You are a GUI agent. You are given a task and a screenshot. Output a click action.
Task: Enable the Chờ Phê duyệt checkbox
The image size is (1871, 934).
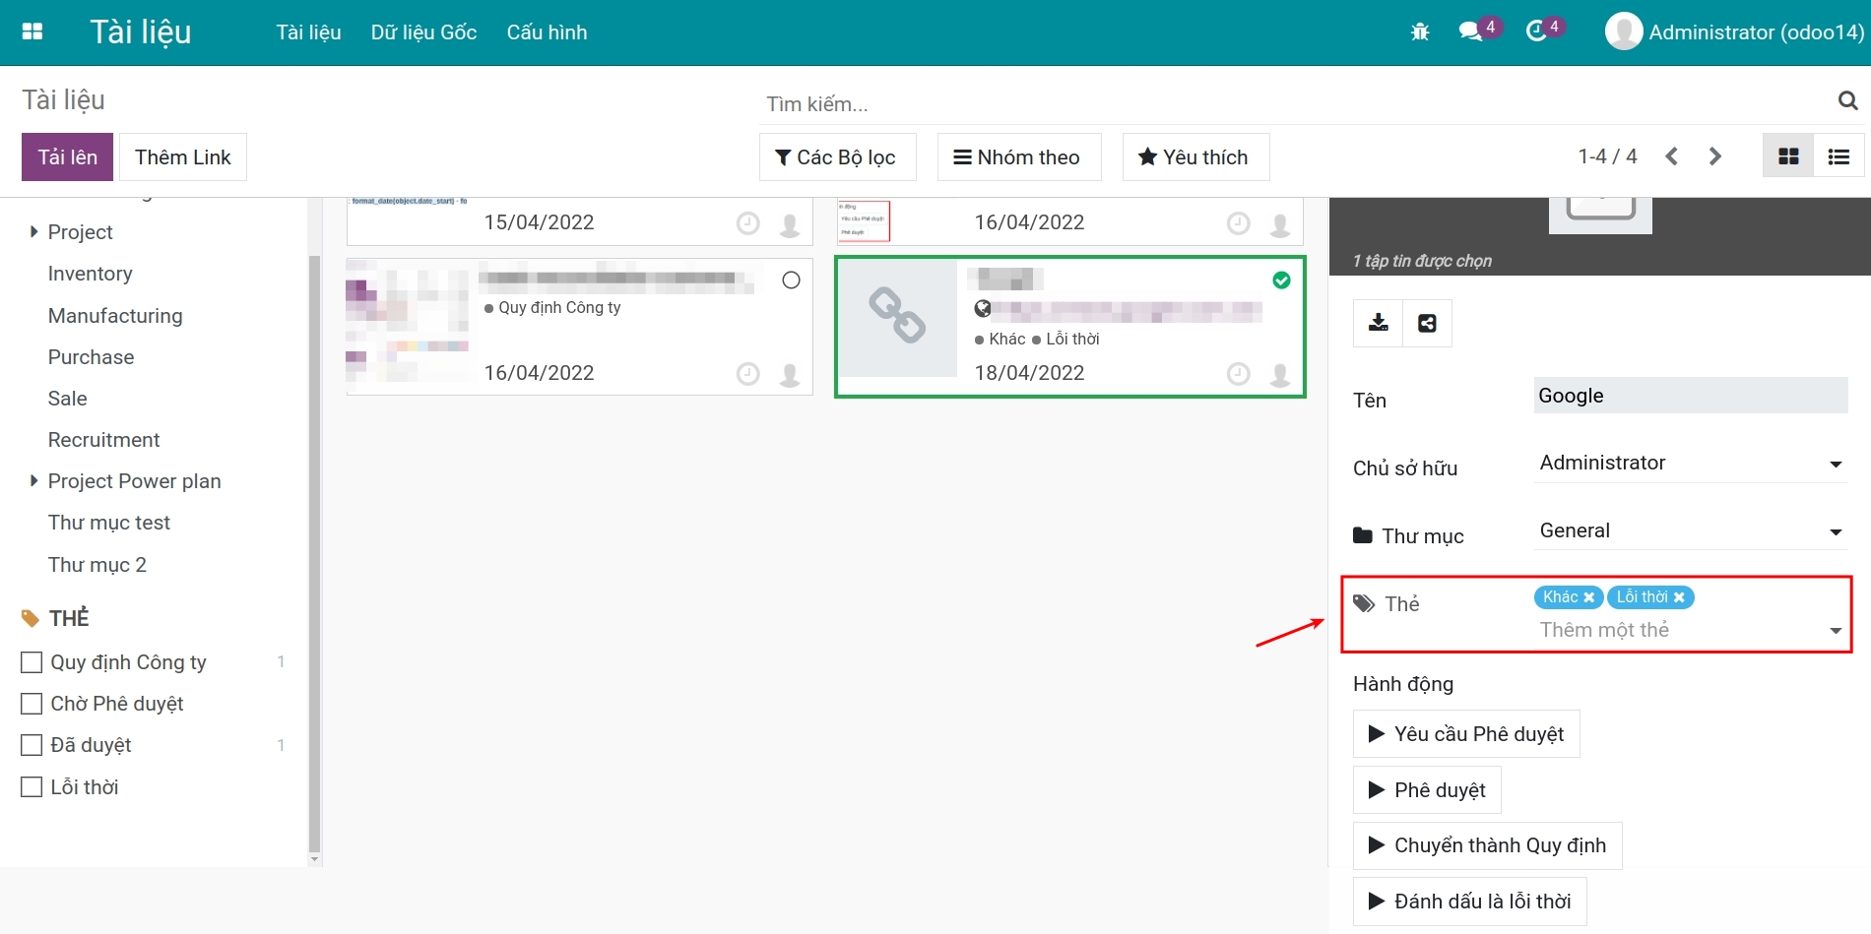point(32,704)
